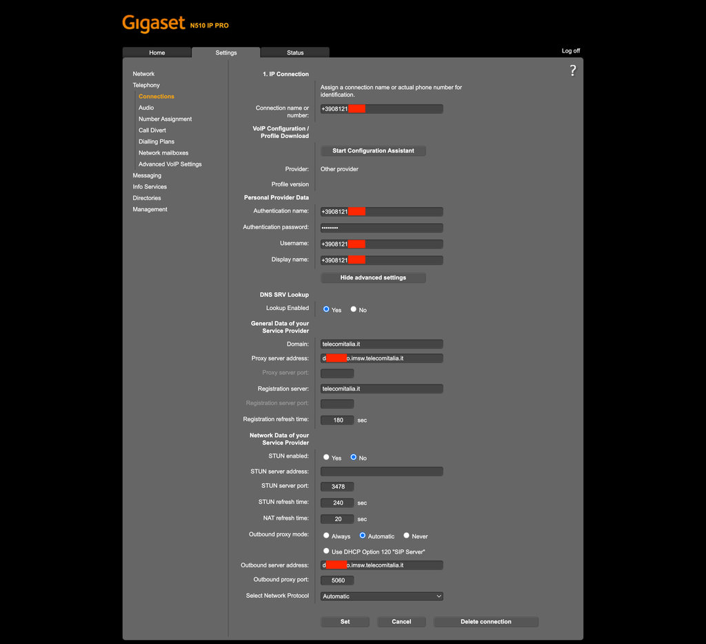Screen dimensions: 706x644
Task: Click Hide advanced settings button
Action: 373,277
